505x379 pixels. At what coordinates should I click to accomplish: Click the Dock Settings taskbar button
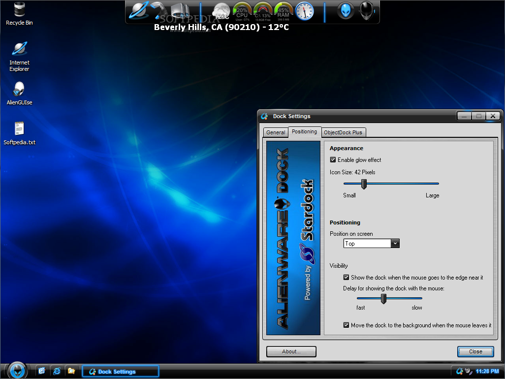click(121, 371)
